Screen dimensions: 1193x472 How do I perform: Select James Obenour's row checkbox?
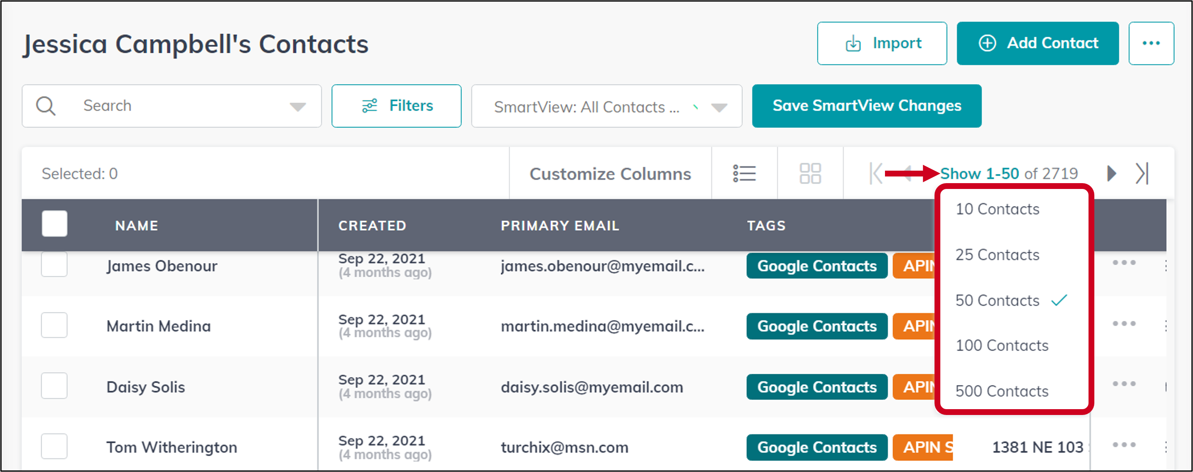54,264
